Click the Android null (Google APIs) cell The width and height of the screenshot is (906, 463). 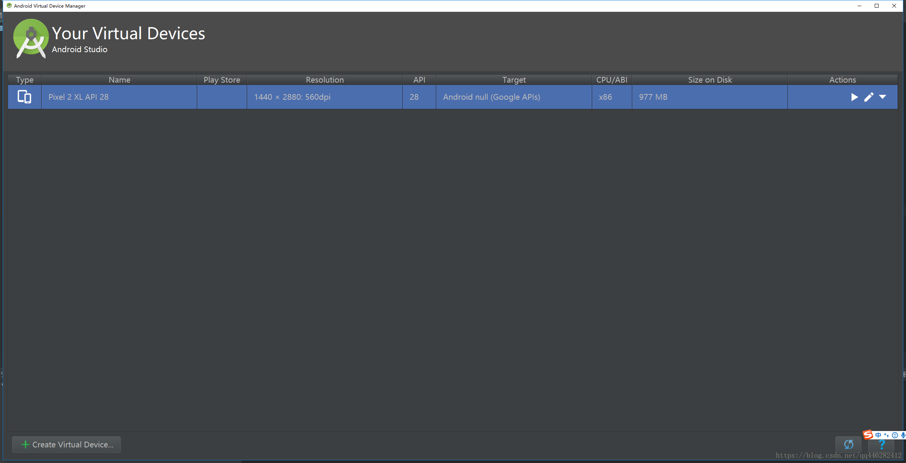point(514,97)
